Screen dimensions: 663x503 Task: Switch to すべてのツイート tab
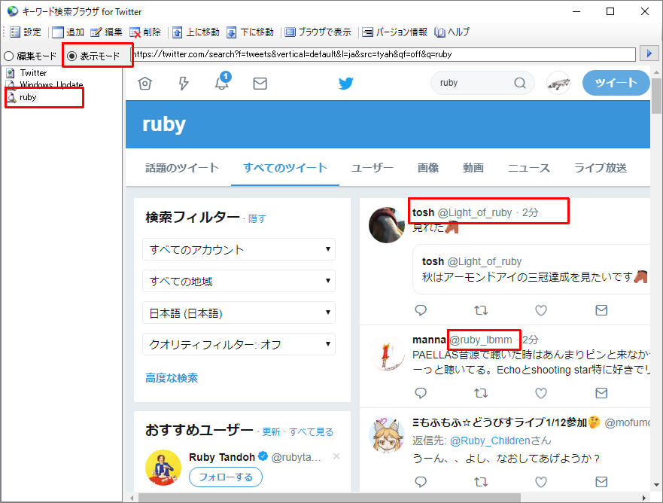click(285, 168)
